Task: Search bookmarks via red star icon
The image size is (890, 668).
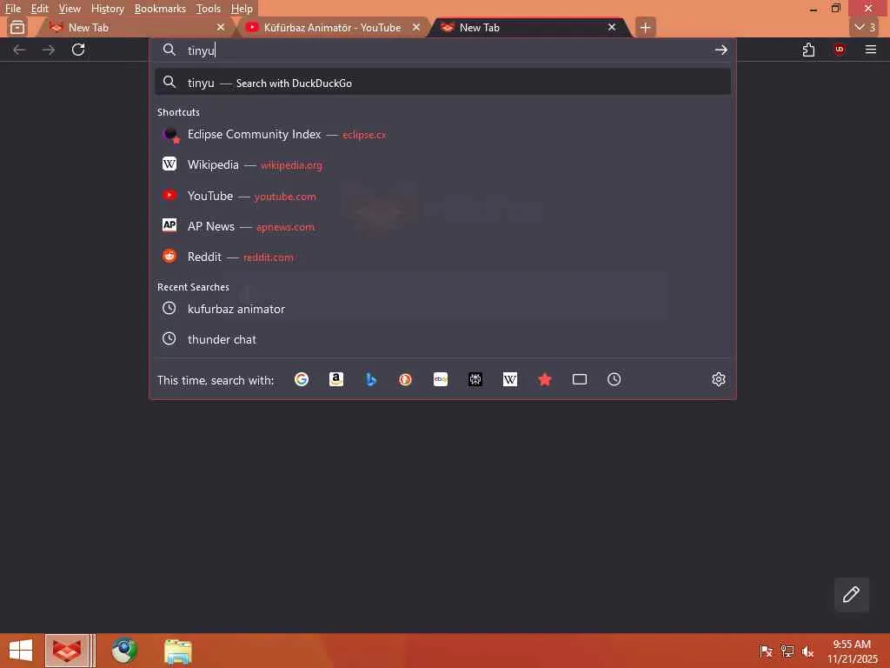Action: 545,379
